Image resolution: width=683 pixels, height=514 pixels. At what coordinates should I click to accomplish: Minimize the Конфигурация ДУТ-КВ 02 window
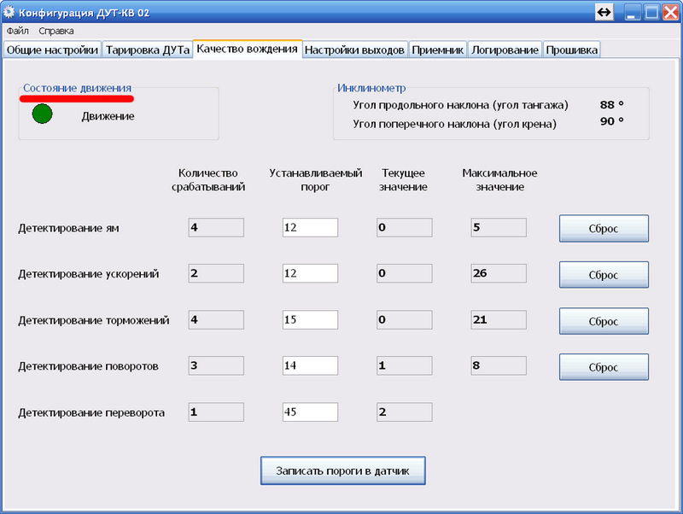click(x=633, y=12)
